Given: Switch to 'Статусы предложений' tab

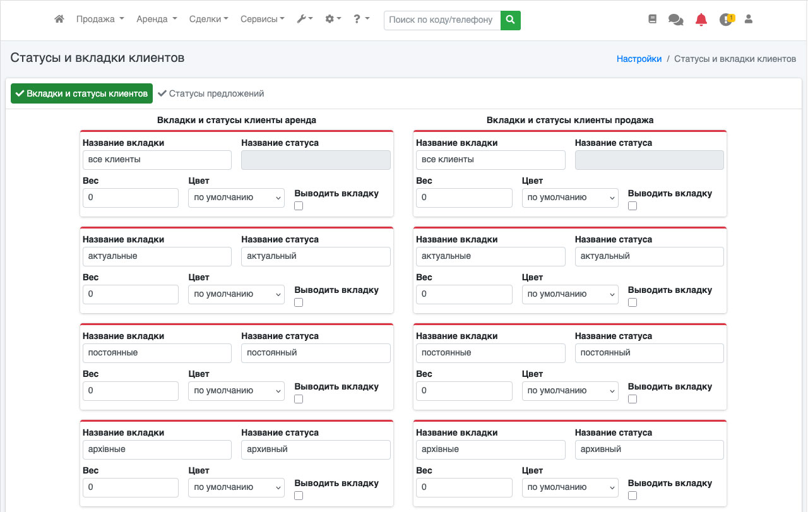Looking at the screenshot, I should coord(211,93).
